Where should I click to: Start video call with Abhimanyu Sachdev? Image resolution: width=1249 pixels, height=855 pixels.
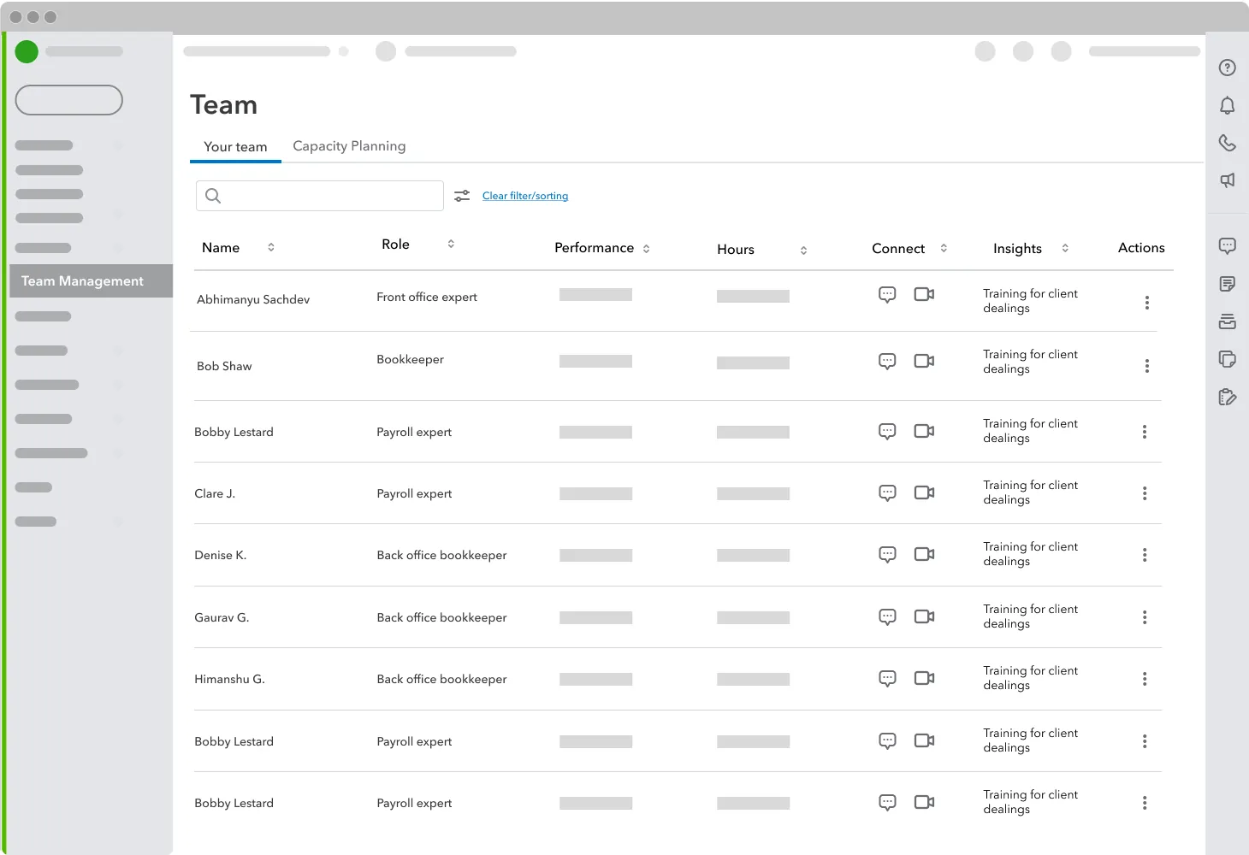coord(924,294)
